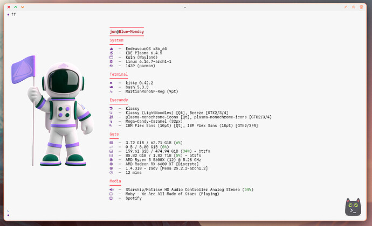
Task: Close the kitty terminal window
Action: (9, 7)
